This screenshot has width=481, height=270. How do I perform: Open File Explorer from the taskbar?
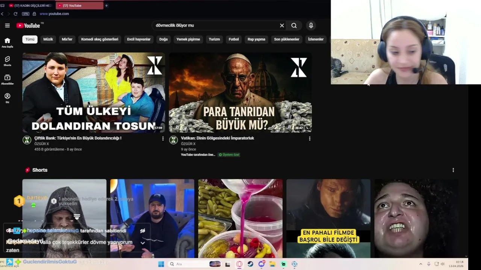(272, 264)
